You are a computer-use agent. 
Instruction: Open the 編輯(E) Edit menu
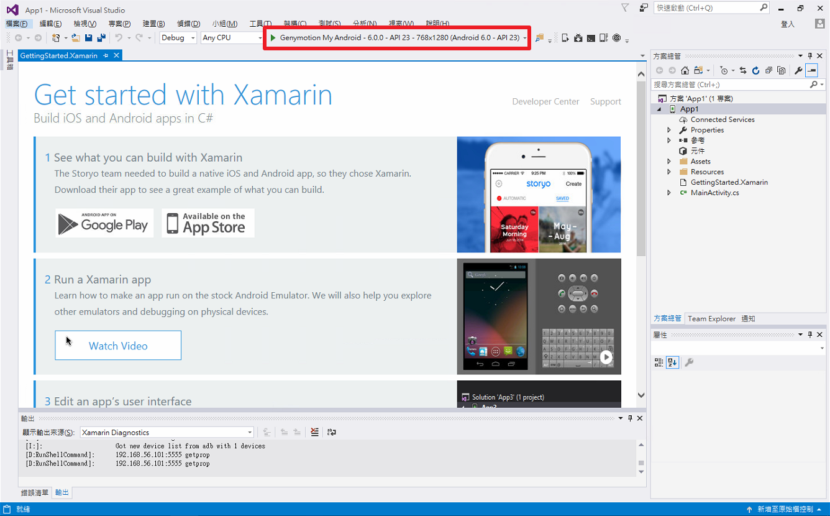tap(50, 24)
